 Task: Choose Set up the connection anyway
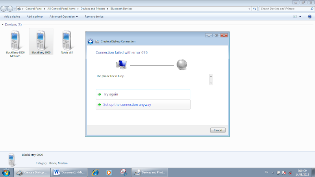(x=143, y=105)
